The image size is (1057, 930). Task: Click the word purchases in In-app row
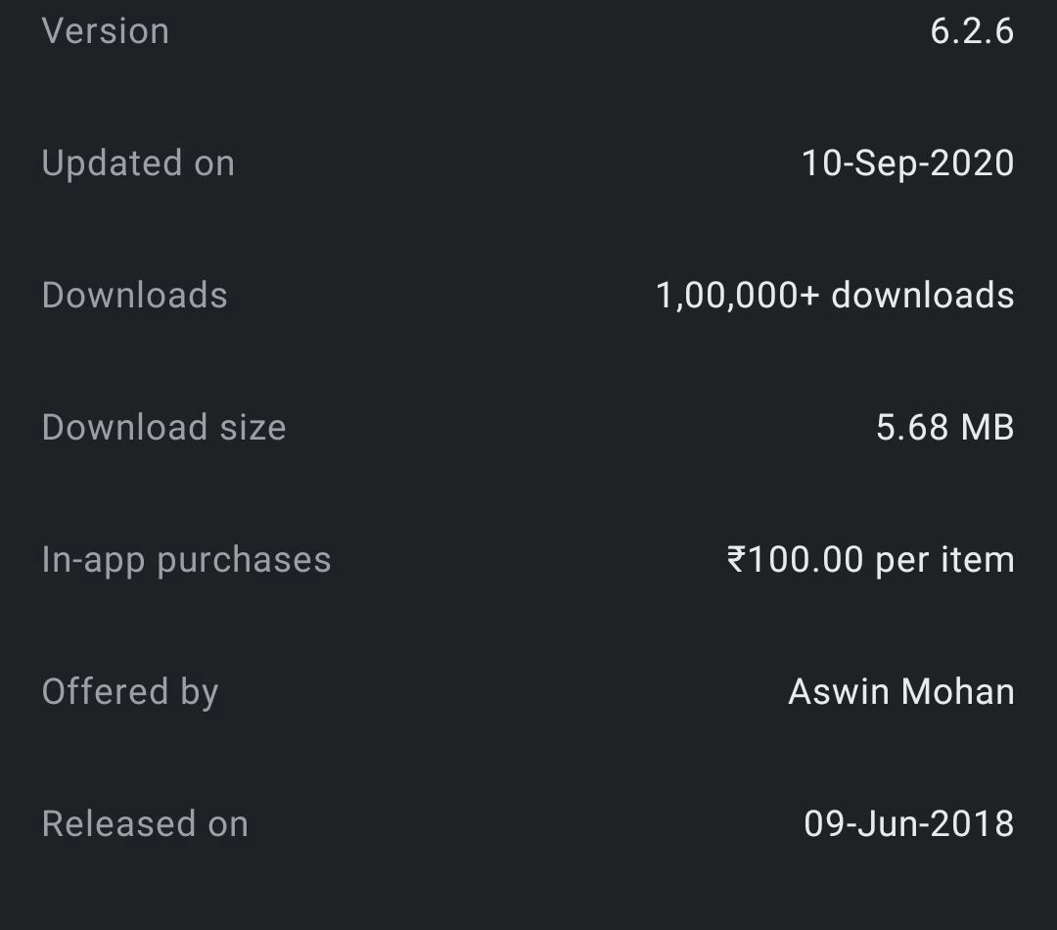(x=244, y=560)
